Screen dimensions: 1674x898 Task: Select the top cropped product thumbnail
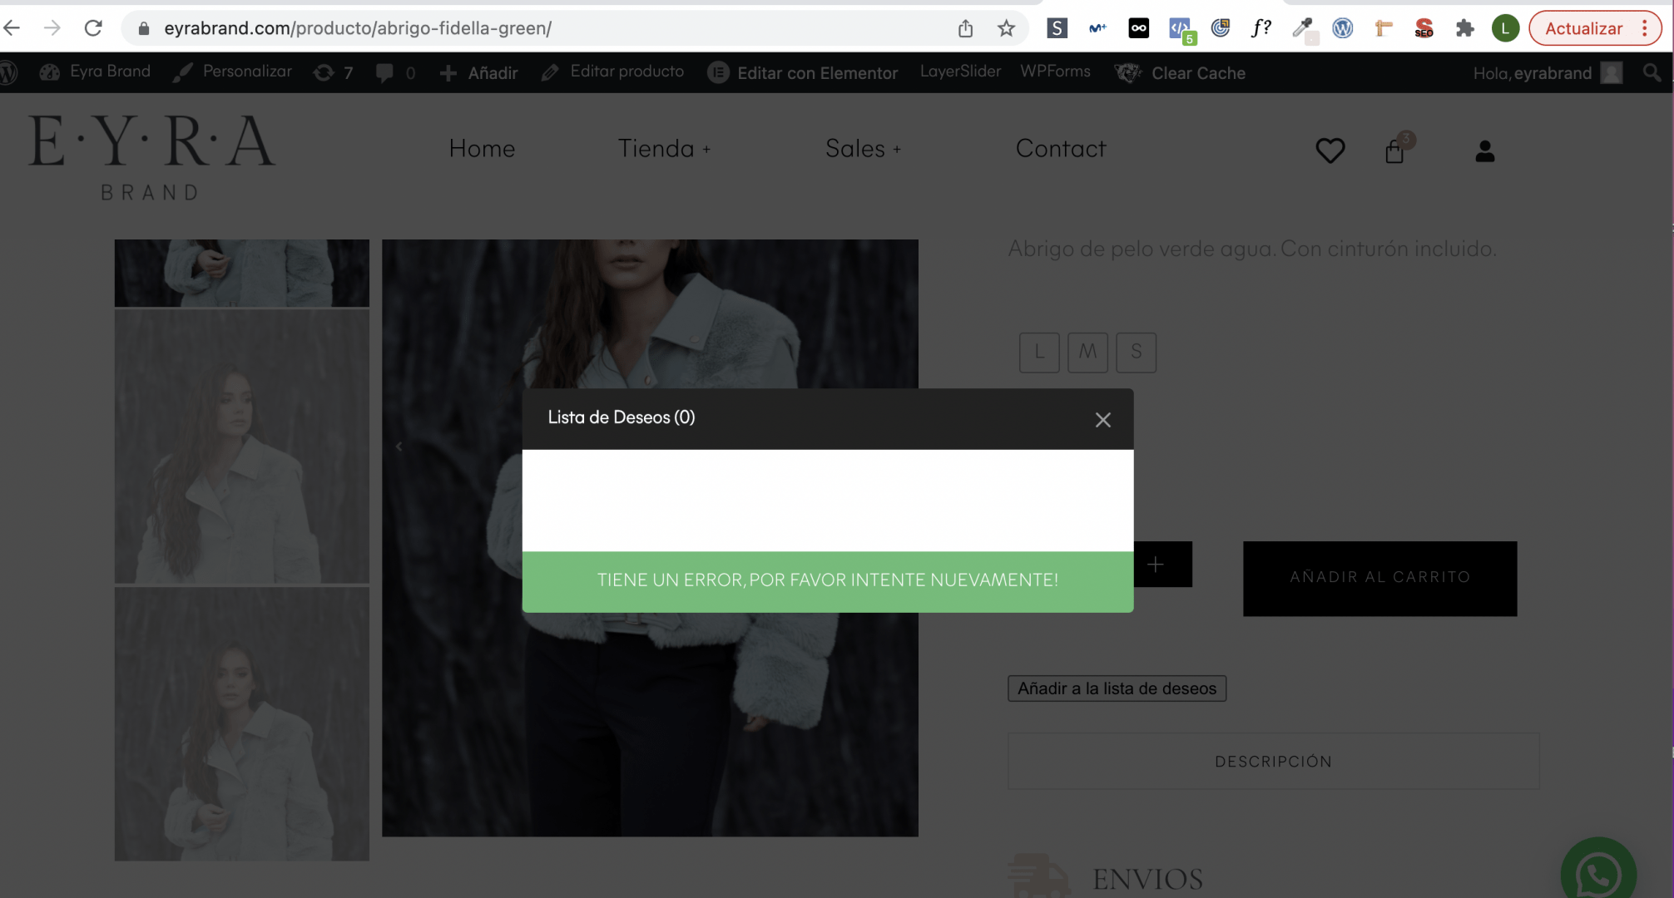click(x=241, y=273)
